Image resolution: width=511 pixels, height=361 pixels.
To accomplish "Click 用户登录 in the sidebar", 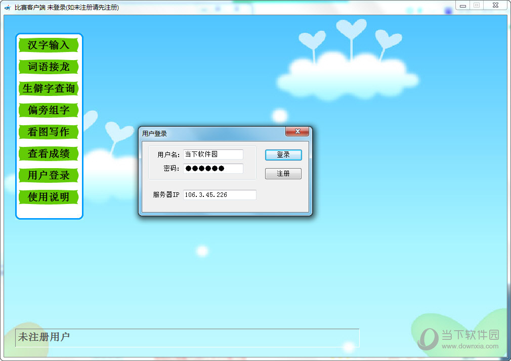I will pos(49,175).
